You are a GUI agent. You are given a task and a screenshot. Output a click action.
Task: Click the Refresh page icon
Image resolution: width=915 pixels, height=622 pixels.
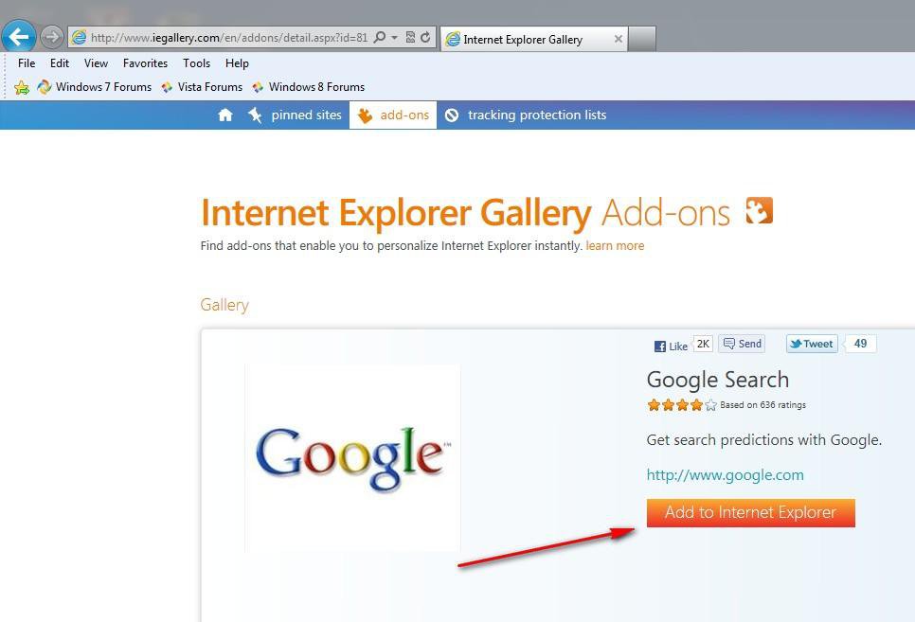pos(425,37)
